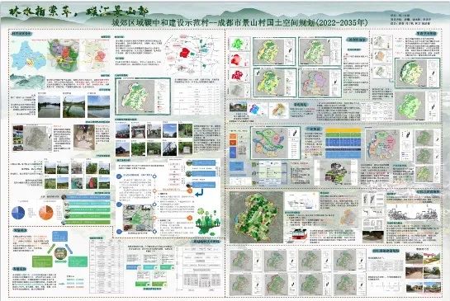Click the blue box atop the triangle diagram
The width and height of the screenshot is (450, 301).
60,237
